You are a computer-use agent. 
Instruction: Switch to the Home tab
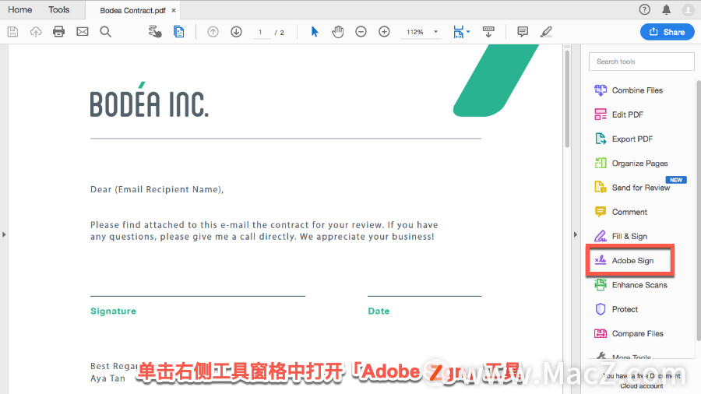(20, 9)
